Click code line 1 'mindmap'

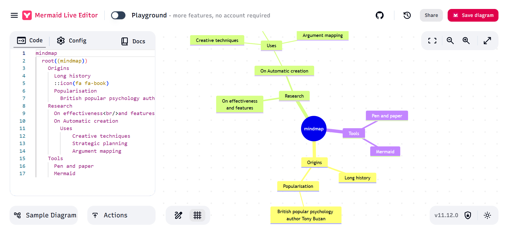click(x=46, y=53)
